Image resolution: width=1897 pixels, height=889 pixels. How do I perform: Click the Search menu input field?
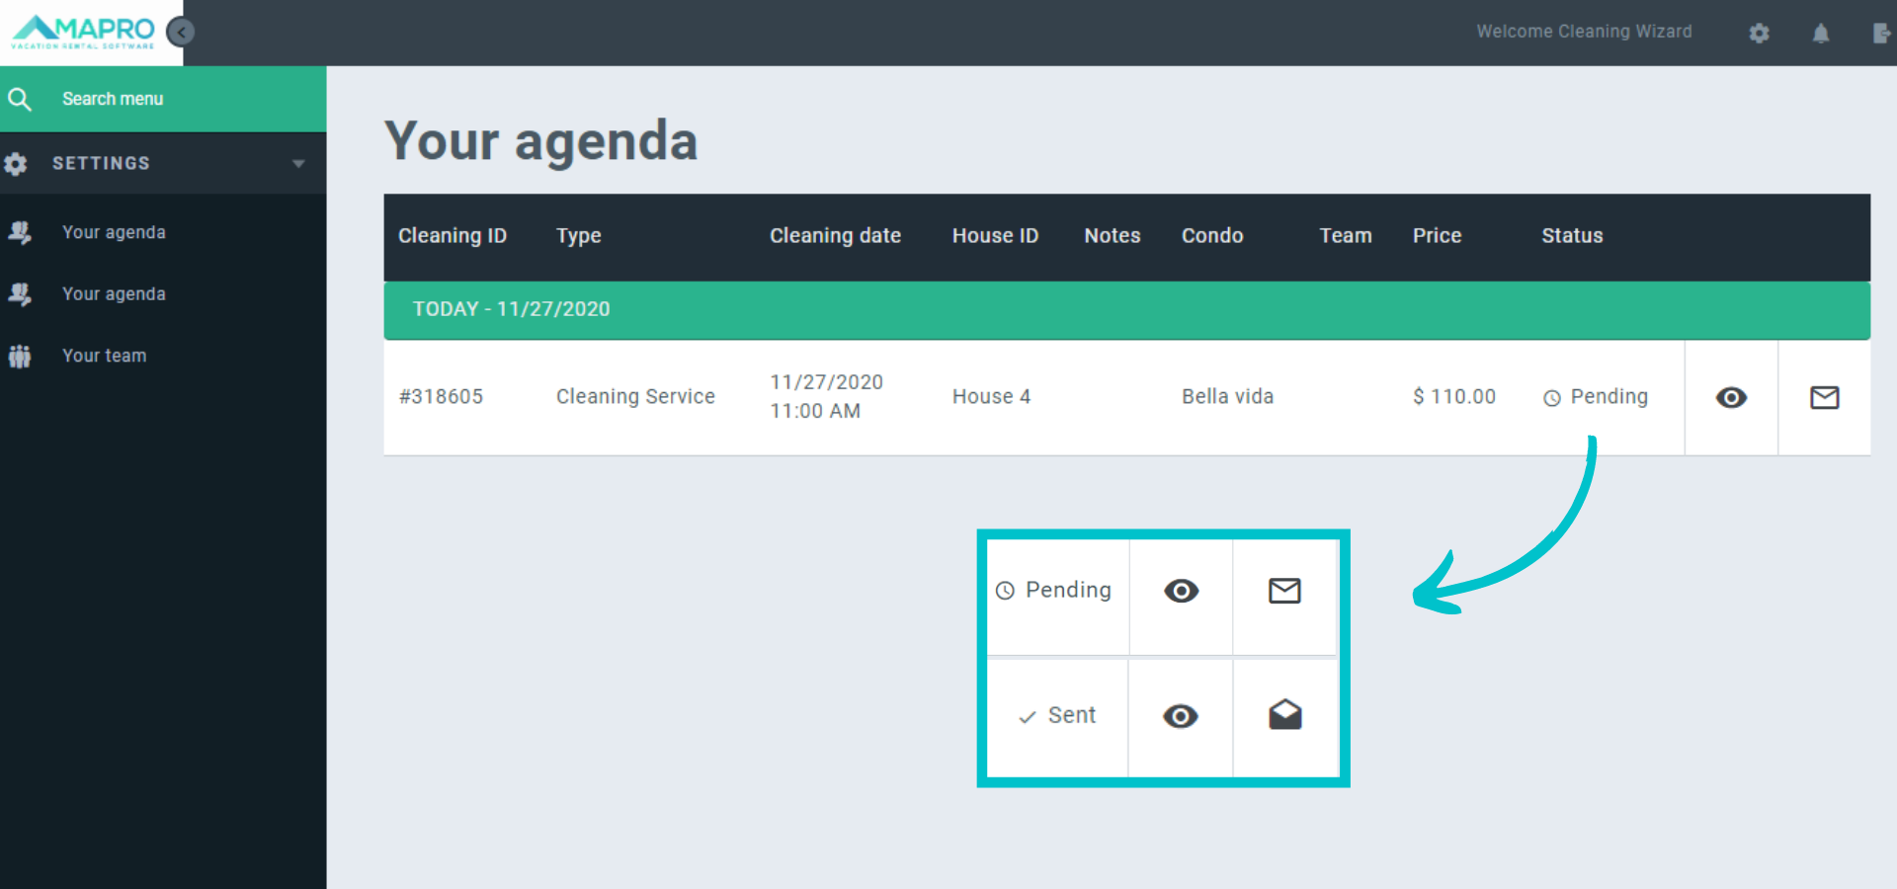pos(178,99)
